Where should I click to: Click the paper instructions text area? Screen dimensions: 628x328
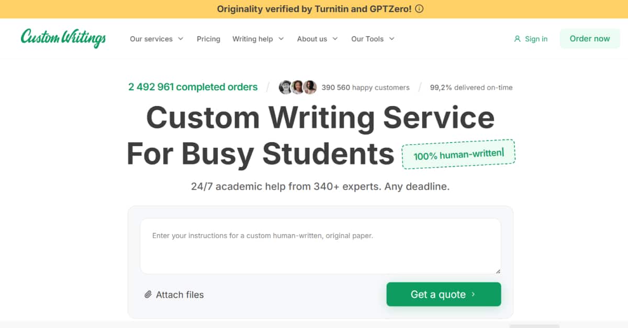tap(320, 246)
